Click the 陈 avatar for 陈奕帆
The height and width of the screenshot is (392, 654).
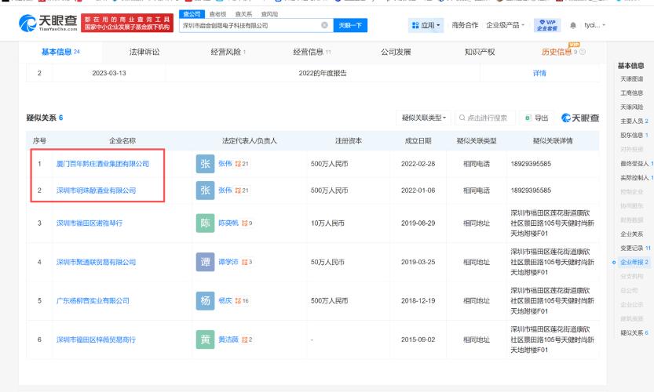(x=205, y=223)
